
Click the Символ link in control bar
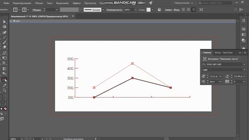point(168,10)
